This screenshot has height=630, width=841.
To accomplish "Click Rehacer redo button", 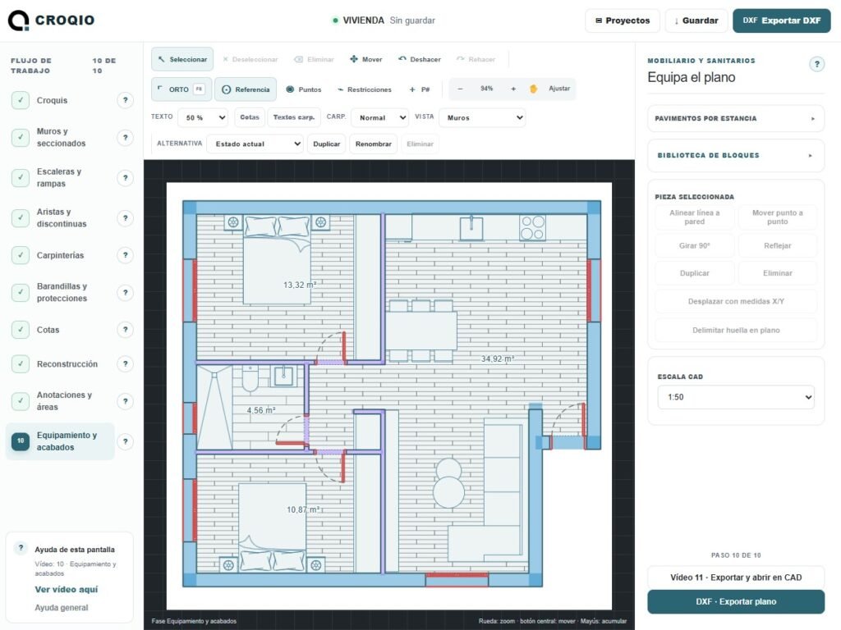I will [x=476, y=59].
